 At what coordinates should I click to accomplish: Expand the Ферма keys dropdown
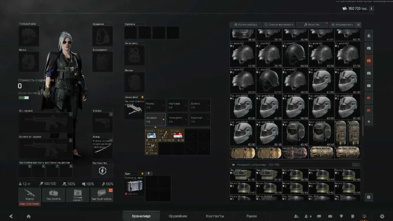coord(155,105)
